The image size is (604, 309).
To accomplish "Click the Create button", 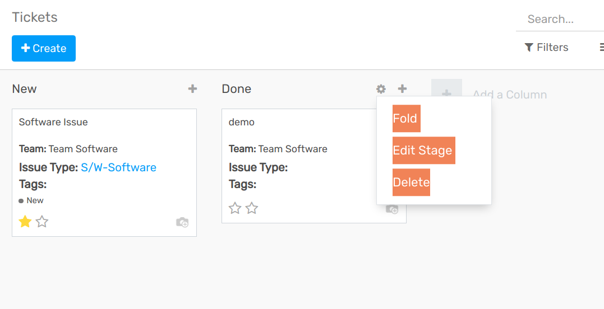I will tap(44, 49).
